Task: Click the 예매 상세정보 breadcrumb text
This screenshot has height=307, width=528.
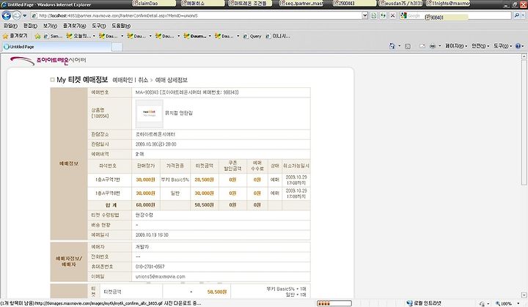Action: (171, 80)
